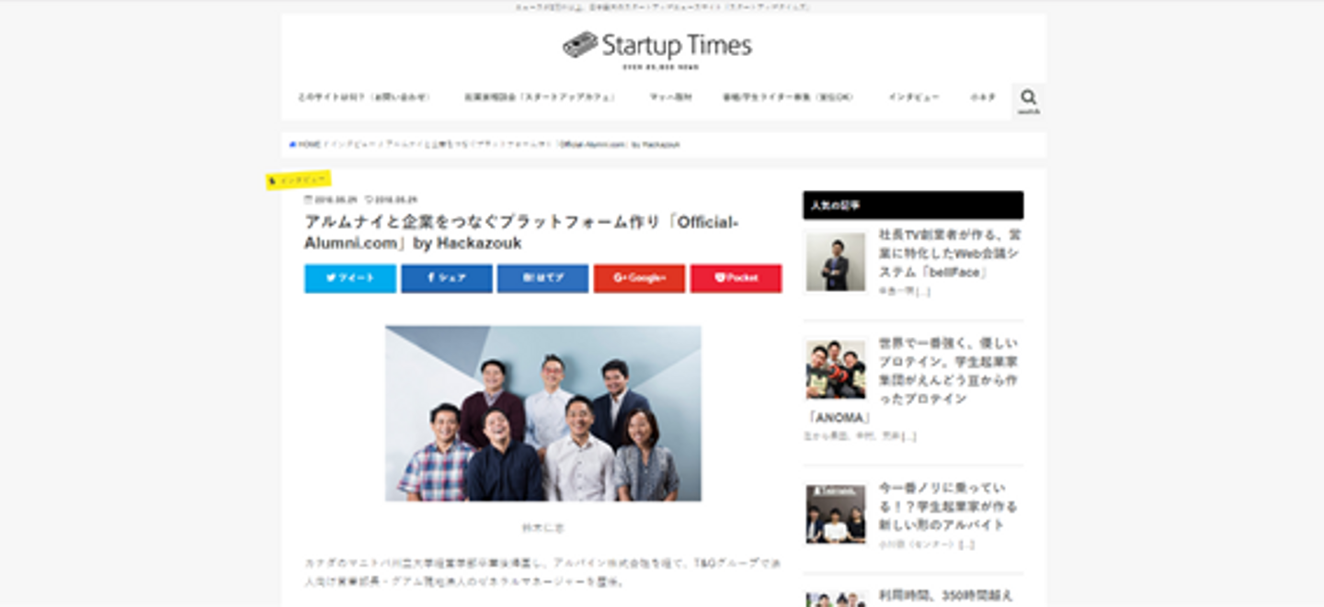
Task: Share with the red Google+ button
Action: coord(639,278)
